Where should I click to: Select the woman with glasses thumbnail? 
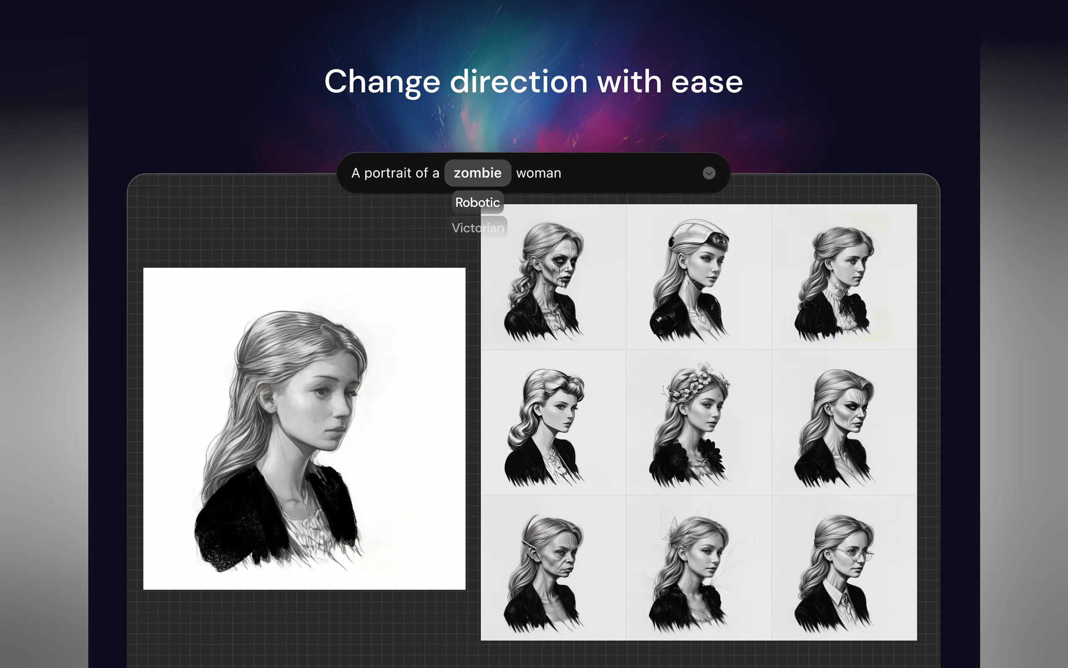844,568
